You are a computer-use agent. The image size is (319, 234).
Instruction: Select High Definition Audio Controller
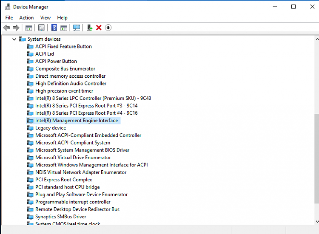(x=71, y=84)
